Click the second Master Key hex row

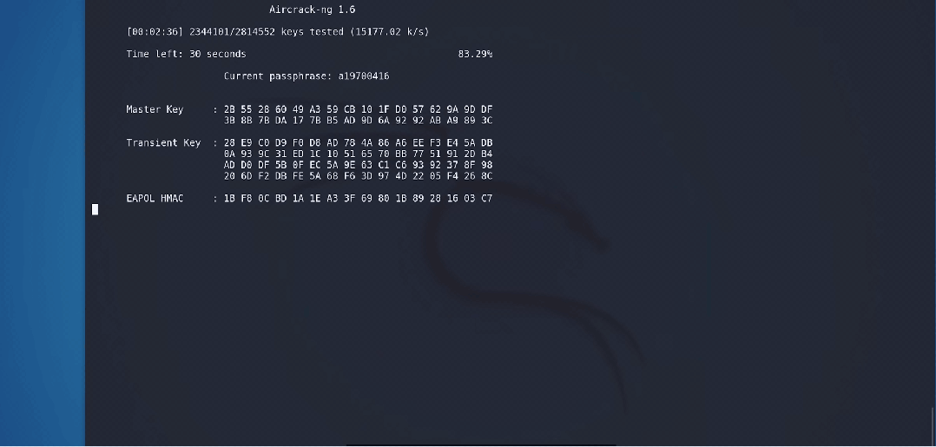(x=358, y=121)
